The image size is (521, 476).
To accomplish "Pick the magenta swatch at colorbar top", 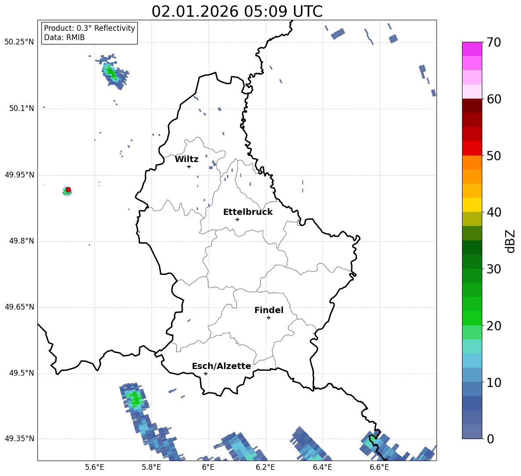I will [472, 49].
